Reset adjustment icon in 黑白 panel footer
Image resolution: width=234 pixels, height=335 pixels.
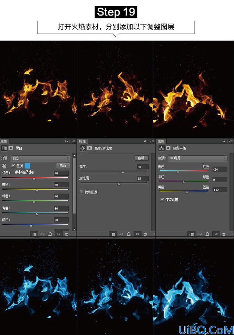click(50, 234)
